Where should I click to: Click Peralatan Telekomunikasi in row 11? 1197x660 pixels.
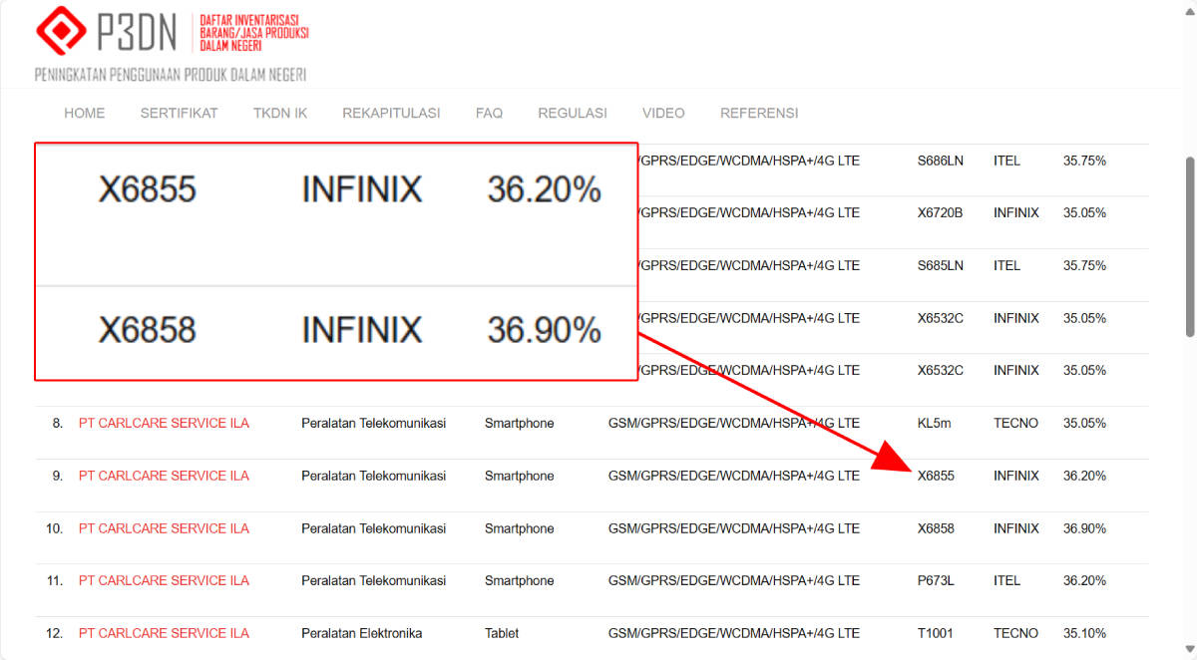373,580
